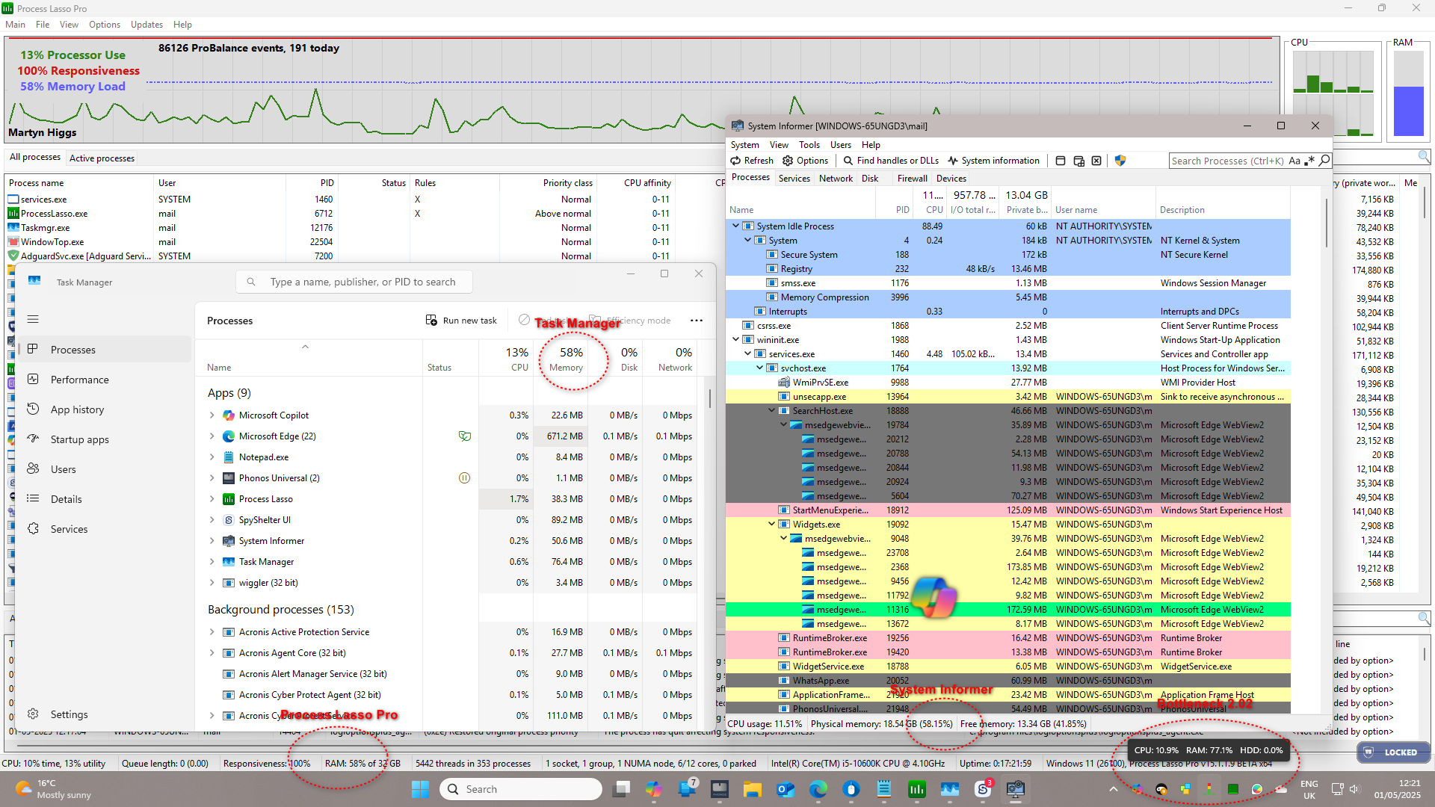Click Find handles or DLLs
The width and height of the screenshot is (1435, 807).
tap(891, 161)
